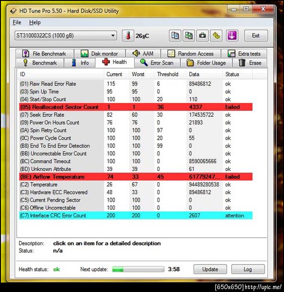Click the purple download arrow icon
This screenshot has height=292, width=284.
pyautogui.click(x=232, y=35)
